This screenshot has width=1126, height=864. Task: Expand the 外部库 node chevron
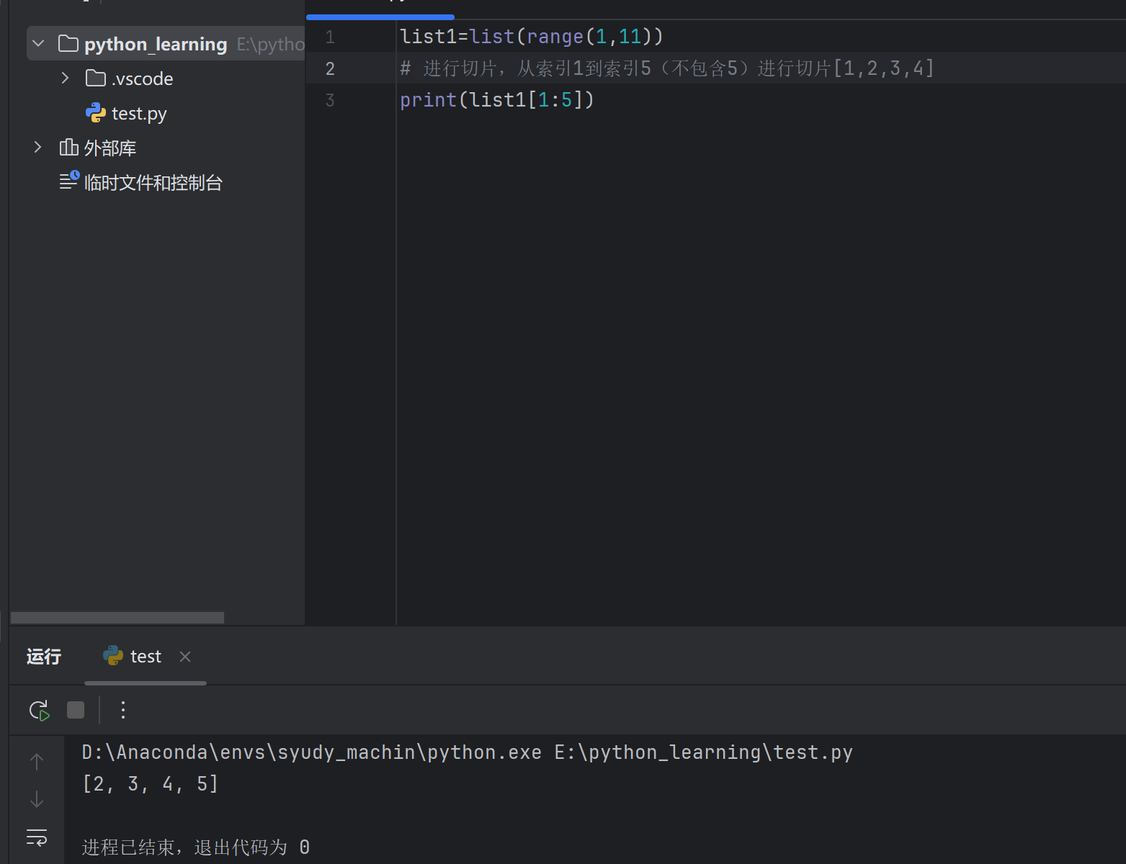[x=38, y=148]
